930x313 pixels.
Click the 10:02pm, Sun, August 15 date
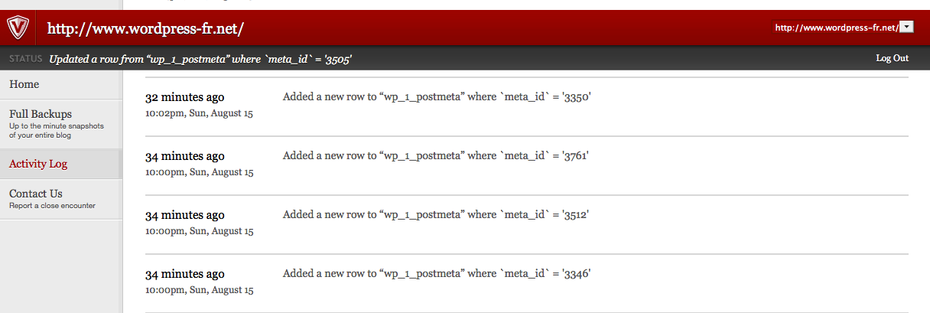tap(199, 113)
